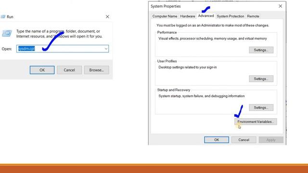308x173 pixels.
Task: Switch to the Computer Name tab
Action: pos(165,16)
